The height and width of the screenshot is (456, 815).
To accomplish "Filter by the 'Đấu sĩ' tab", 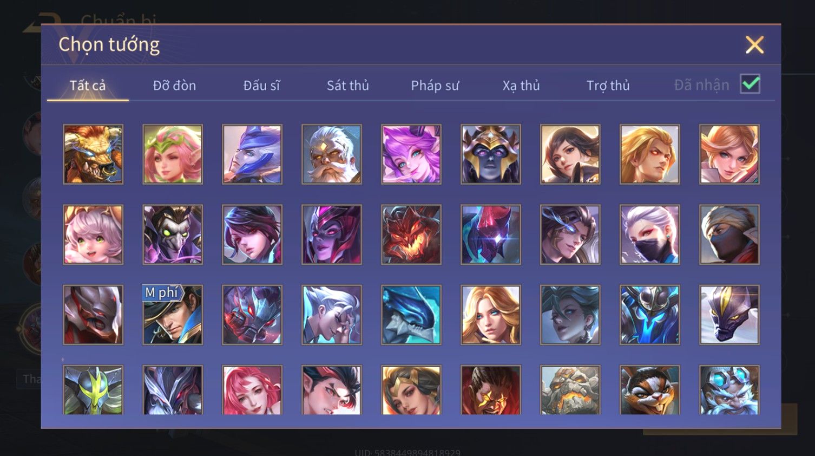I will [261, 86].
